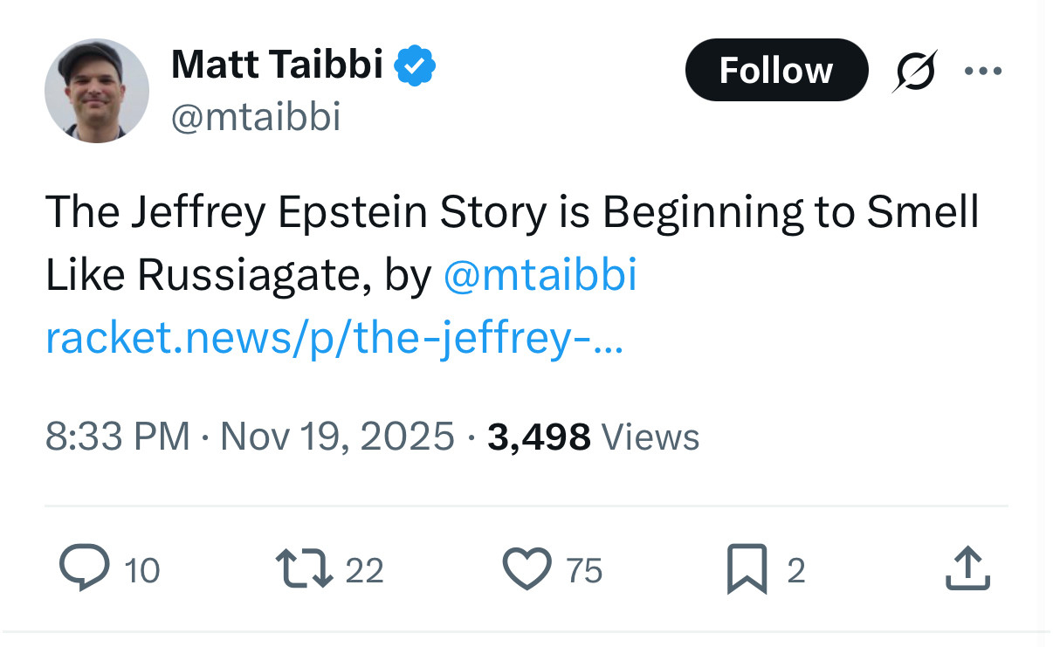Like the post with the heart icon
This screenshot has height=647, width=1053.
[527, 569]
